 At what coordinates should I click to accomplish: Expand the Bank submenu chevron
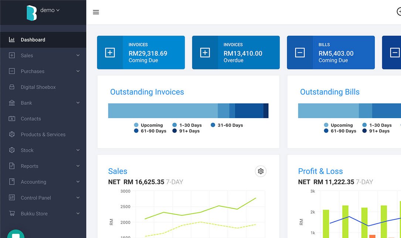[x=78, y=103]
